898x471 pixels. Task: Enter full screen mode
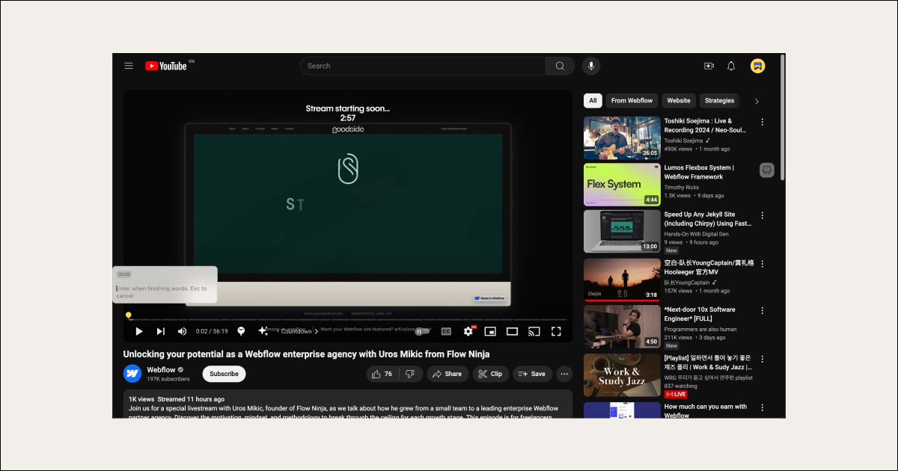(556, 331)
